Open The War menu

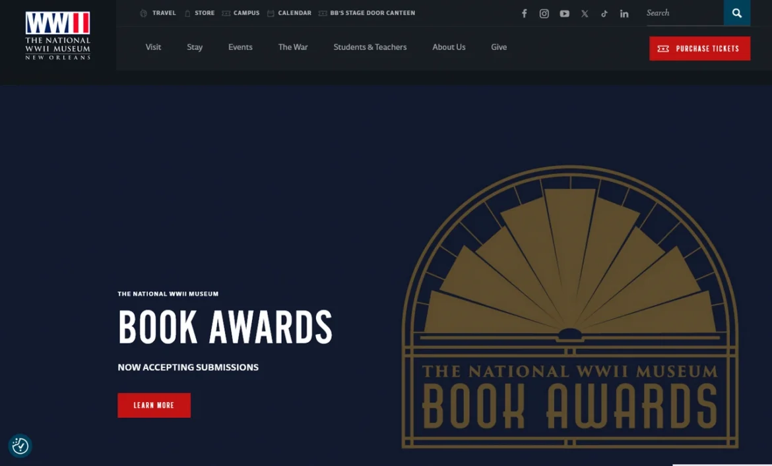point(293,47)
